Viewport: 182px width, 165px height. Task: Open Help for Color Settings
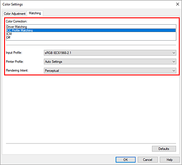coord(170,160)
